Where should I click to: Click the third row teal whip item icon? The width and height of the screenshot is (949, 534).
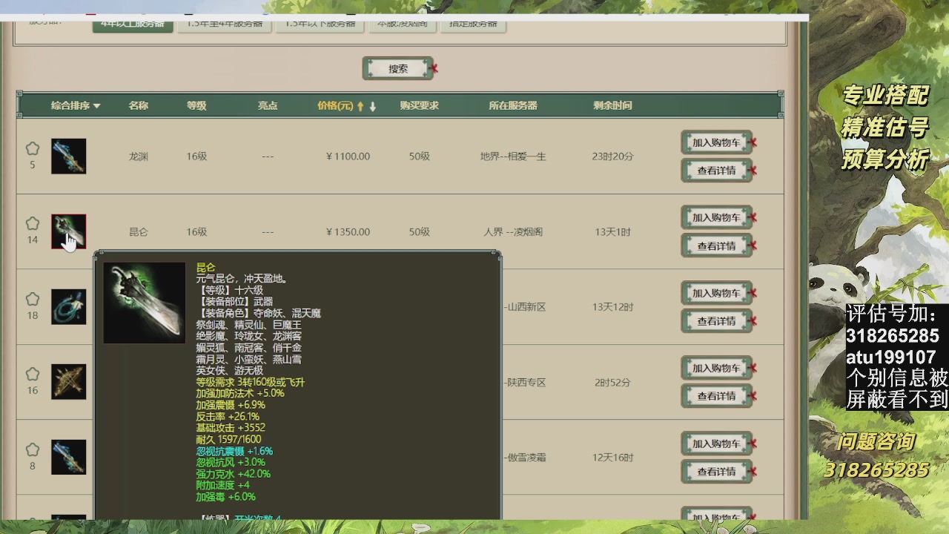point(68,307)
